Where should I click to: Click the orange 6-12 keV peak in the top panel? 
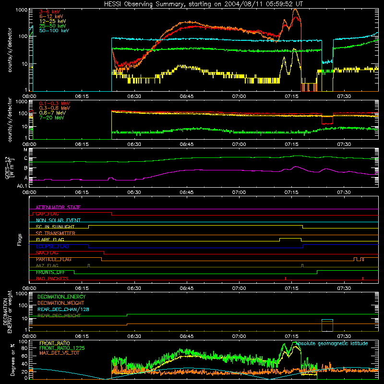[x=295, y=10]
